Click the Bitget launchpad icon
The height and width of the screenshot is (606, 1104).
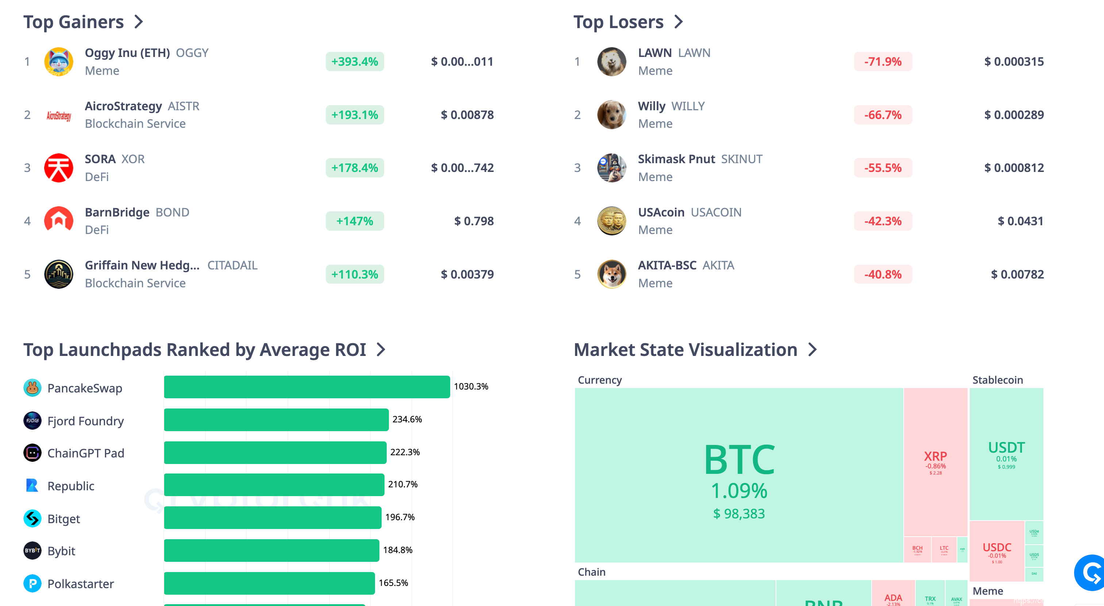coord(32,518)
